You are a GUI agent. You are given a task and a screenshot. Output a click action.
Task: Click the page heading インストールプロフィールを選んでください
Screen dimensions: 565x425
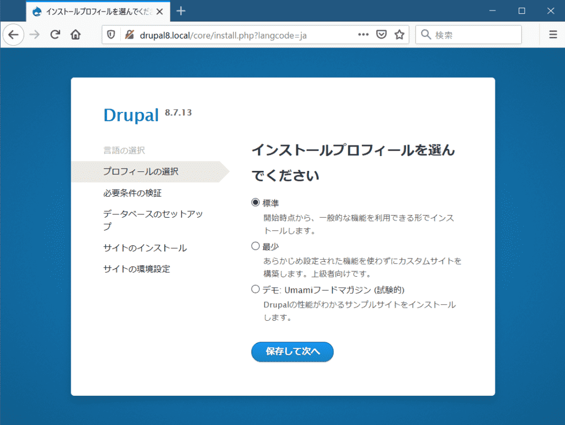click(x=354, y=163)
